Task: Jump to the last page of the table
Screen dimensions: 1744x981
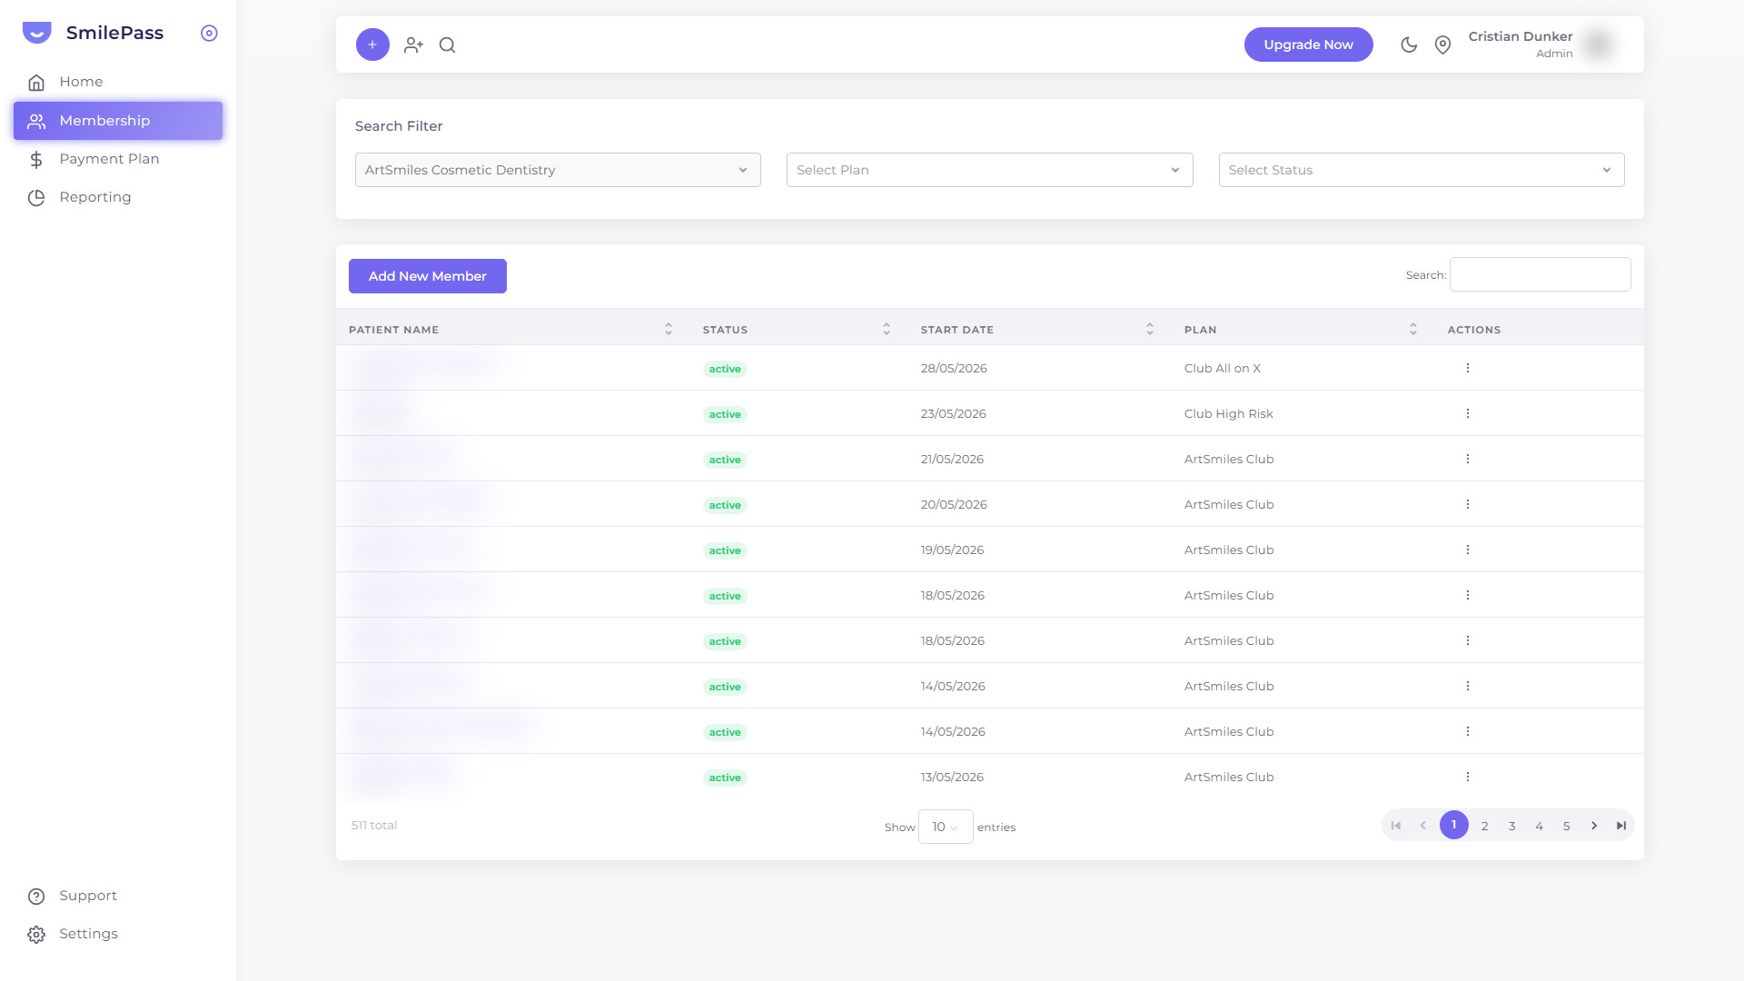Action: [x=1621, y=826]
